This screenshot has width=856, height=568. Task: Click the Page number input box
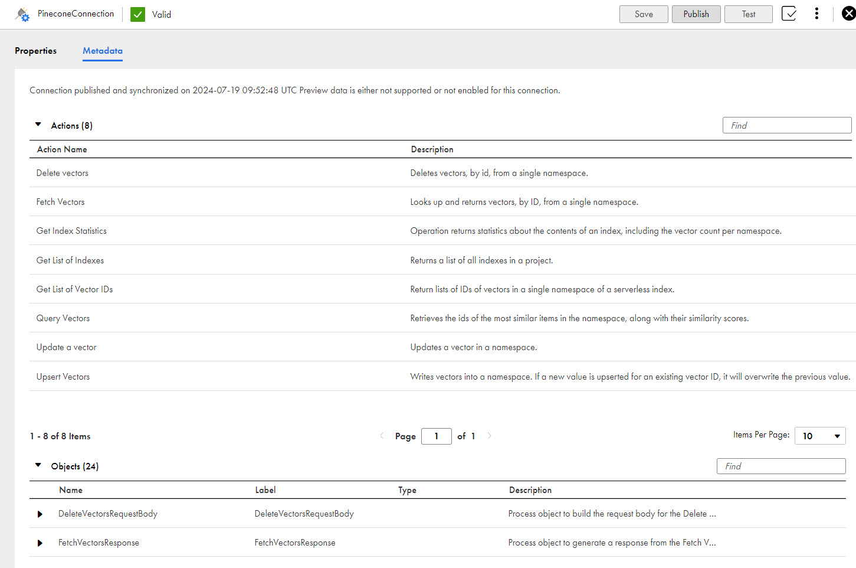click(x=437, y=436)
